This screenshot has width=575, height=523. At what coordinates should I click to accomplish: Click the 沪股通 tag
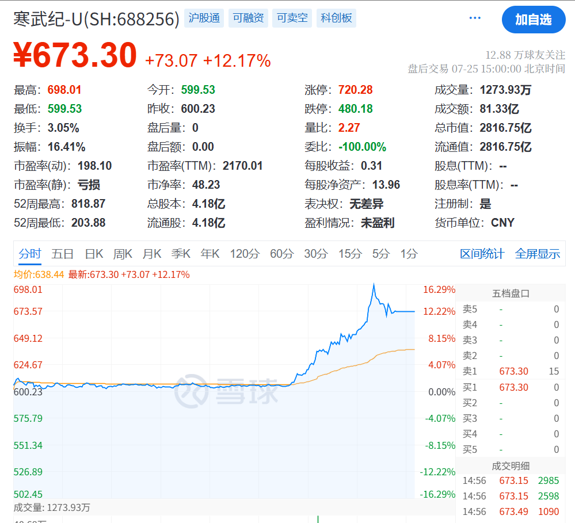(204, 18)
